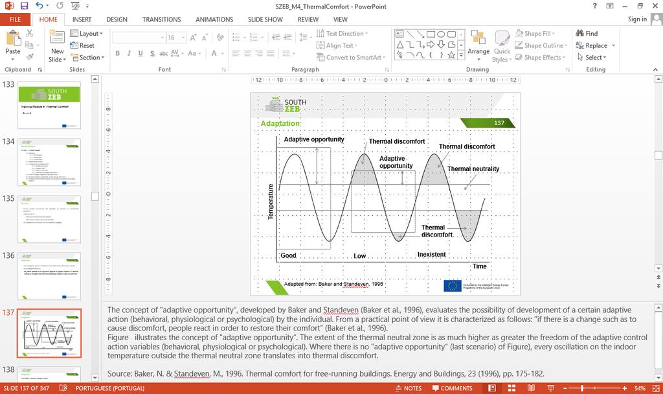Viewport: 663px width, 394px height.
Task: Click the Reset slide button
Action: [x=82, y=45]
